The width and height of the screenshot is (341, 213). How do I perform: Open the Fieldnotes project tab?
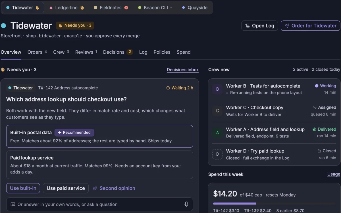tap(111, 8)
